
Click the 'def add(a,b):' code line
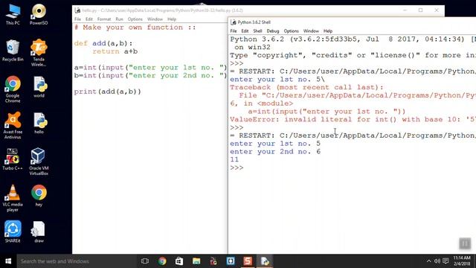[103, 43]
